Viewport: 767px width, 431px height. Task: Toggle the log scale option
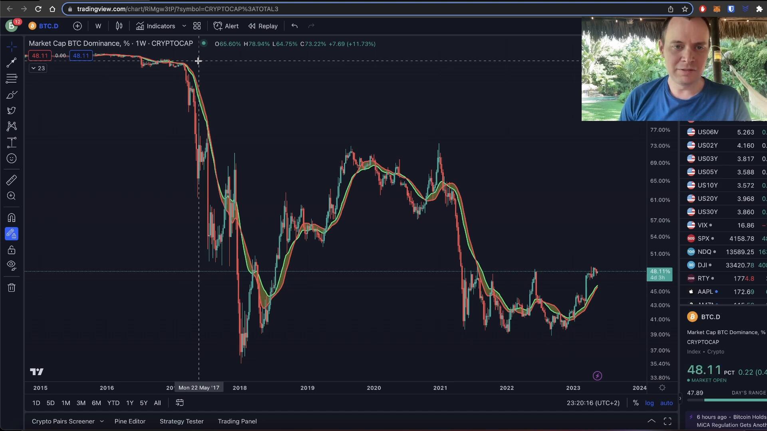(x=649, y=403)
